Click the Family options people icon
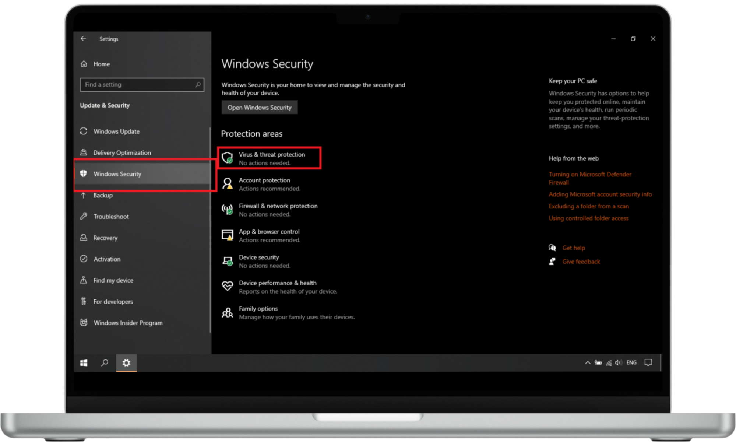 coord(228,312)
